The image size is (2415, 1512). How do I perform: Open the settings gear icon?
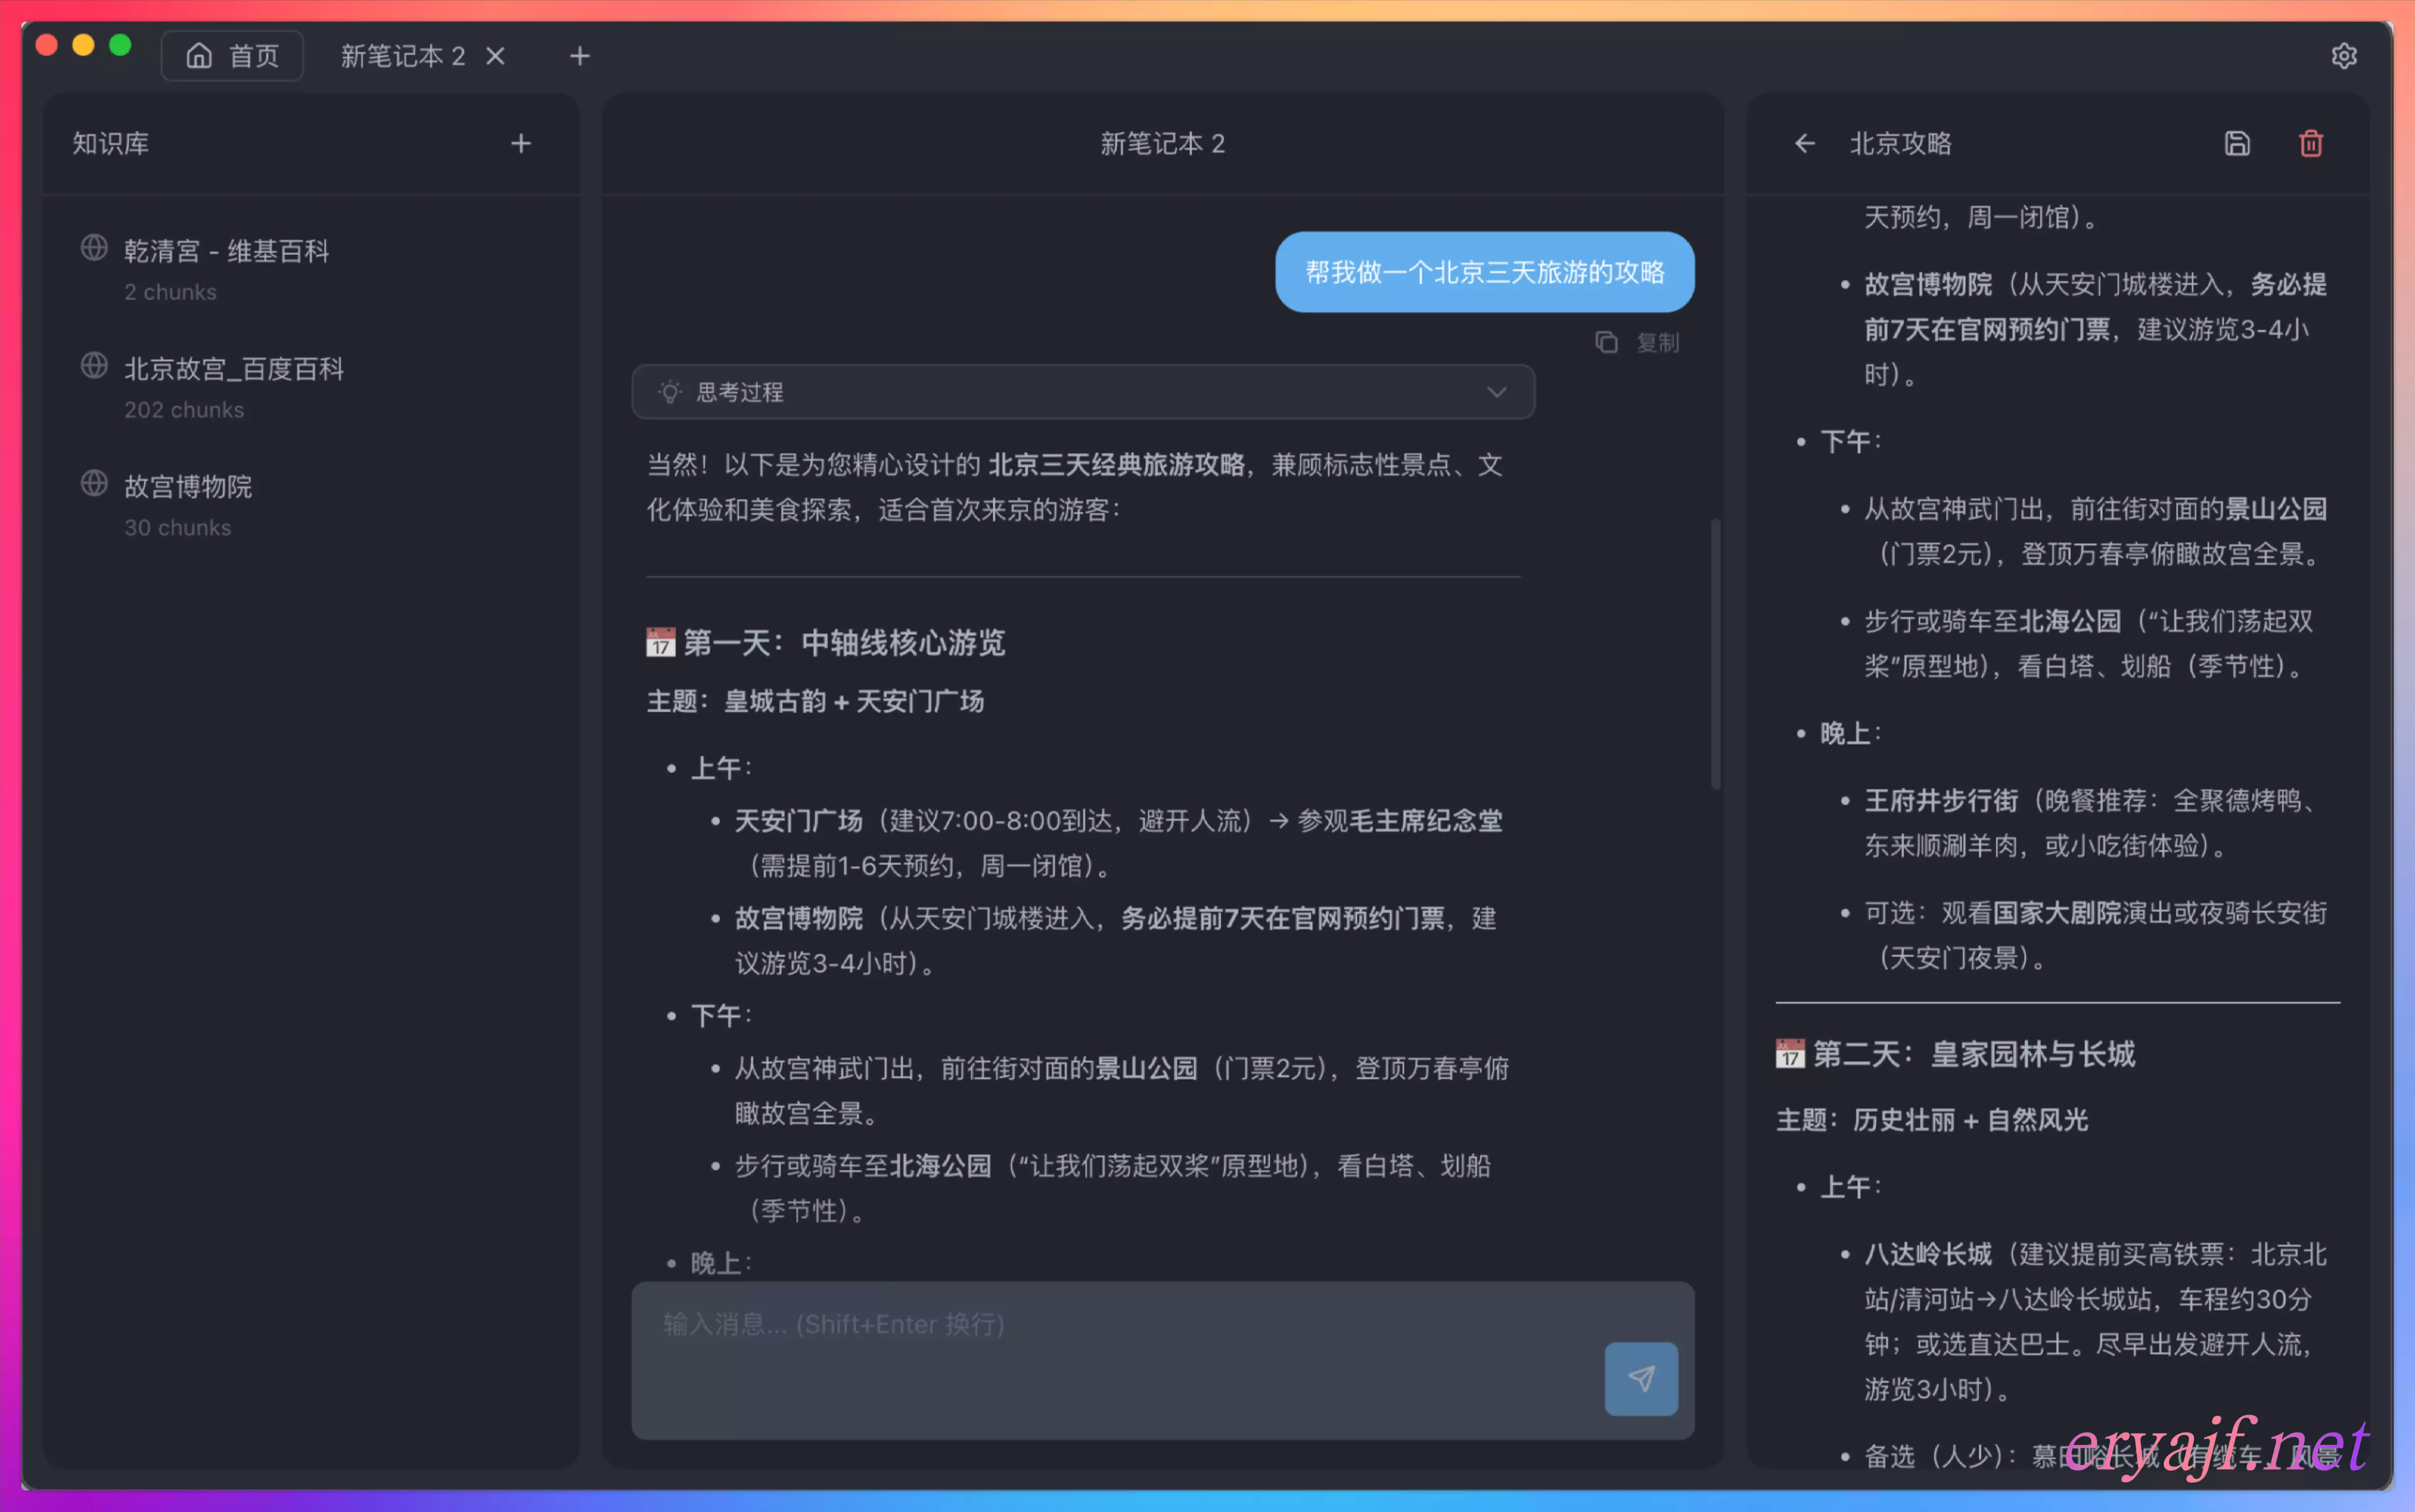tap(2343, 56)
